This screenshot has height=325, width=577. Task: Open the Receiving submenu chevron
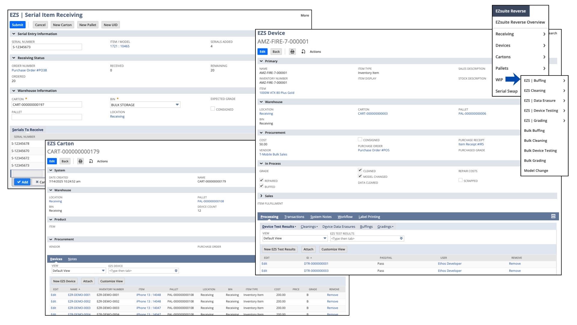pyautogui.click(x=544, y=34)
